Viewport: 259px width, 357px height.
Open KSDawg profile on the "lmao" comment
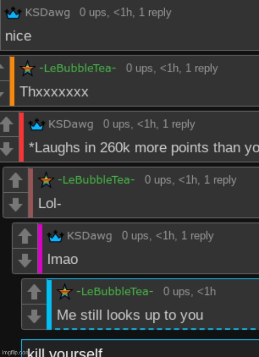[90, 236]
